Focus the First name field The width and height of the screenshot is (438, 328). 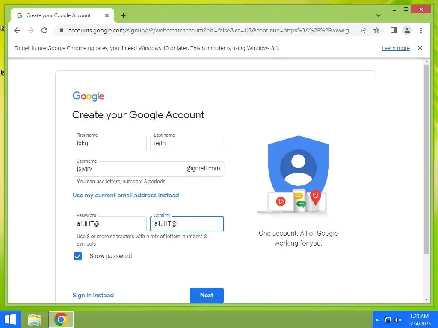(109, 143)
